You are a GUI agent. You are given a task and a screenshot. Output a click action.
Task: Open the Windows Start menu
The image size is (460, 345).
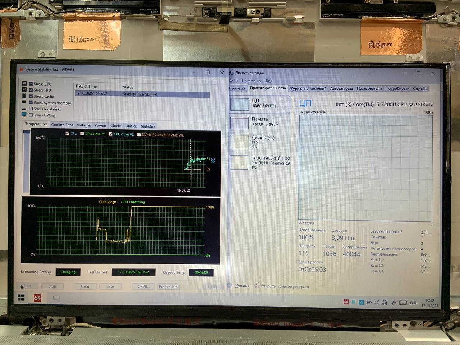point(21,298)
